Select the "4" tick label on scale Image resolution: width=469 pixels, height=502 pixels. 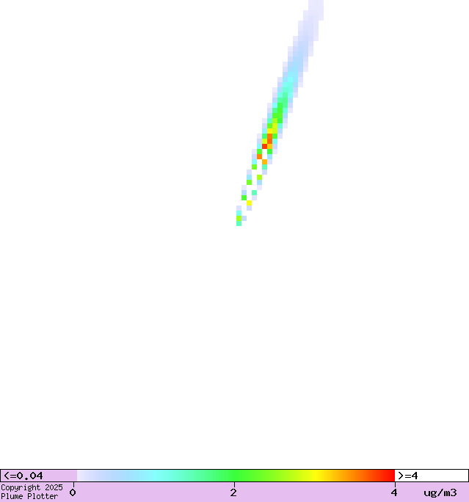pos(394,492)
